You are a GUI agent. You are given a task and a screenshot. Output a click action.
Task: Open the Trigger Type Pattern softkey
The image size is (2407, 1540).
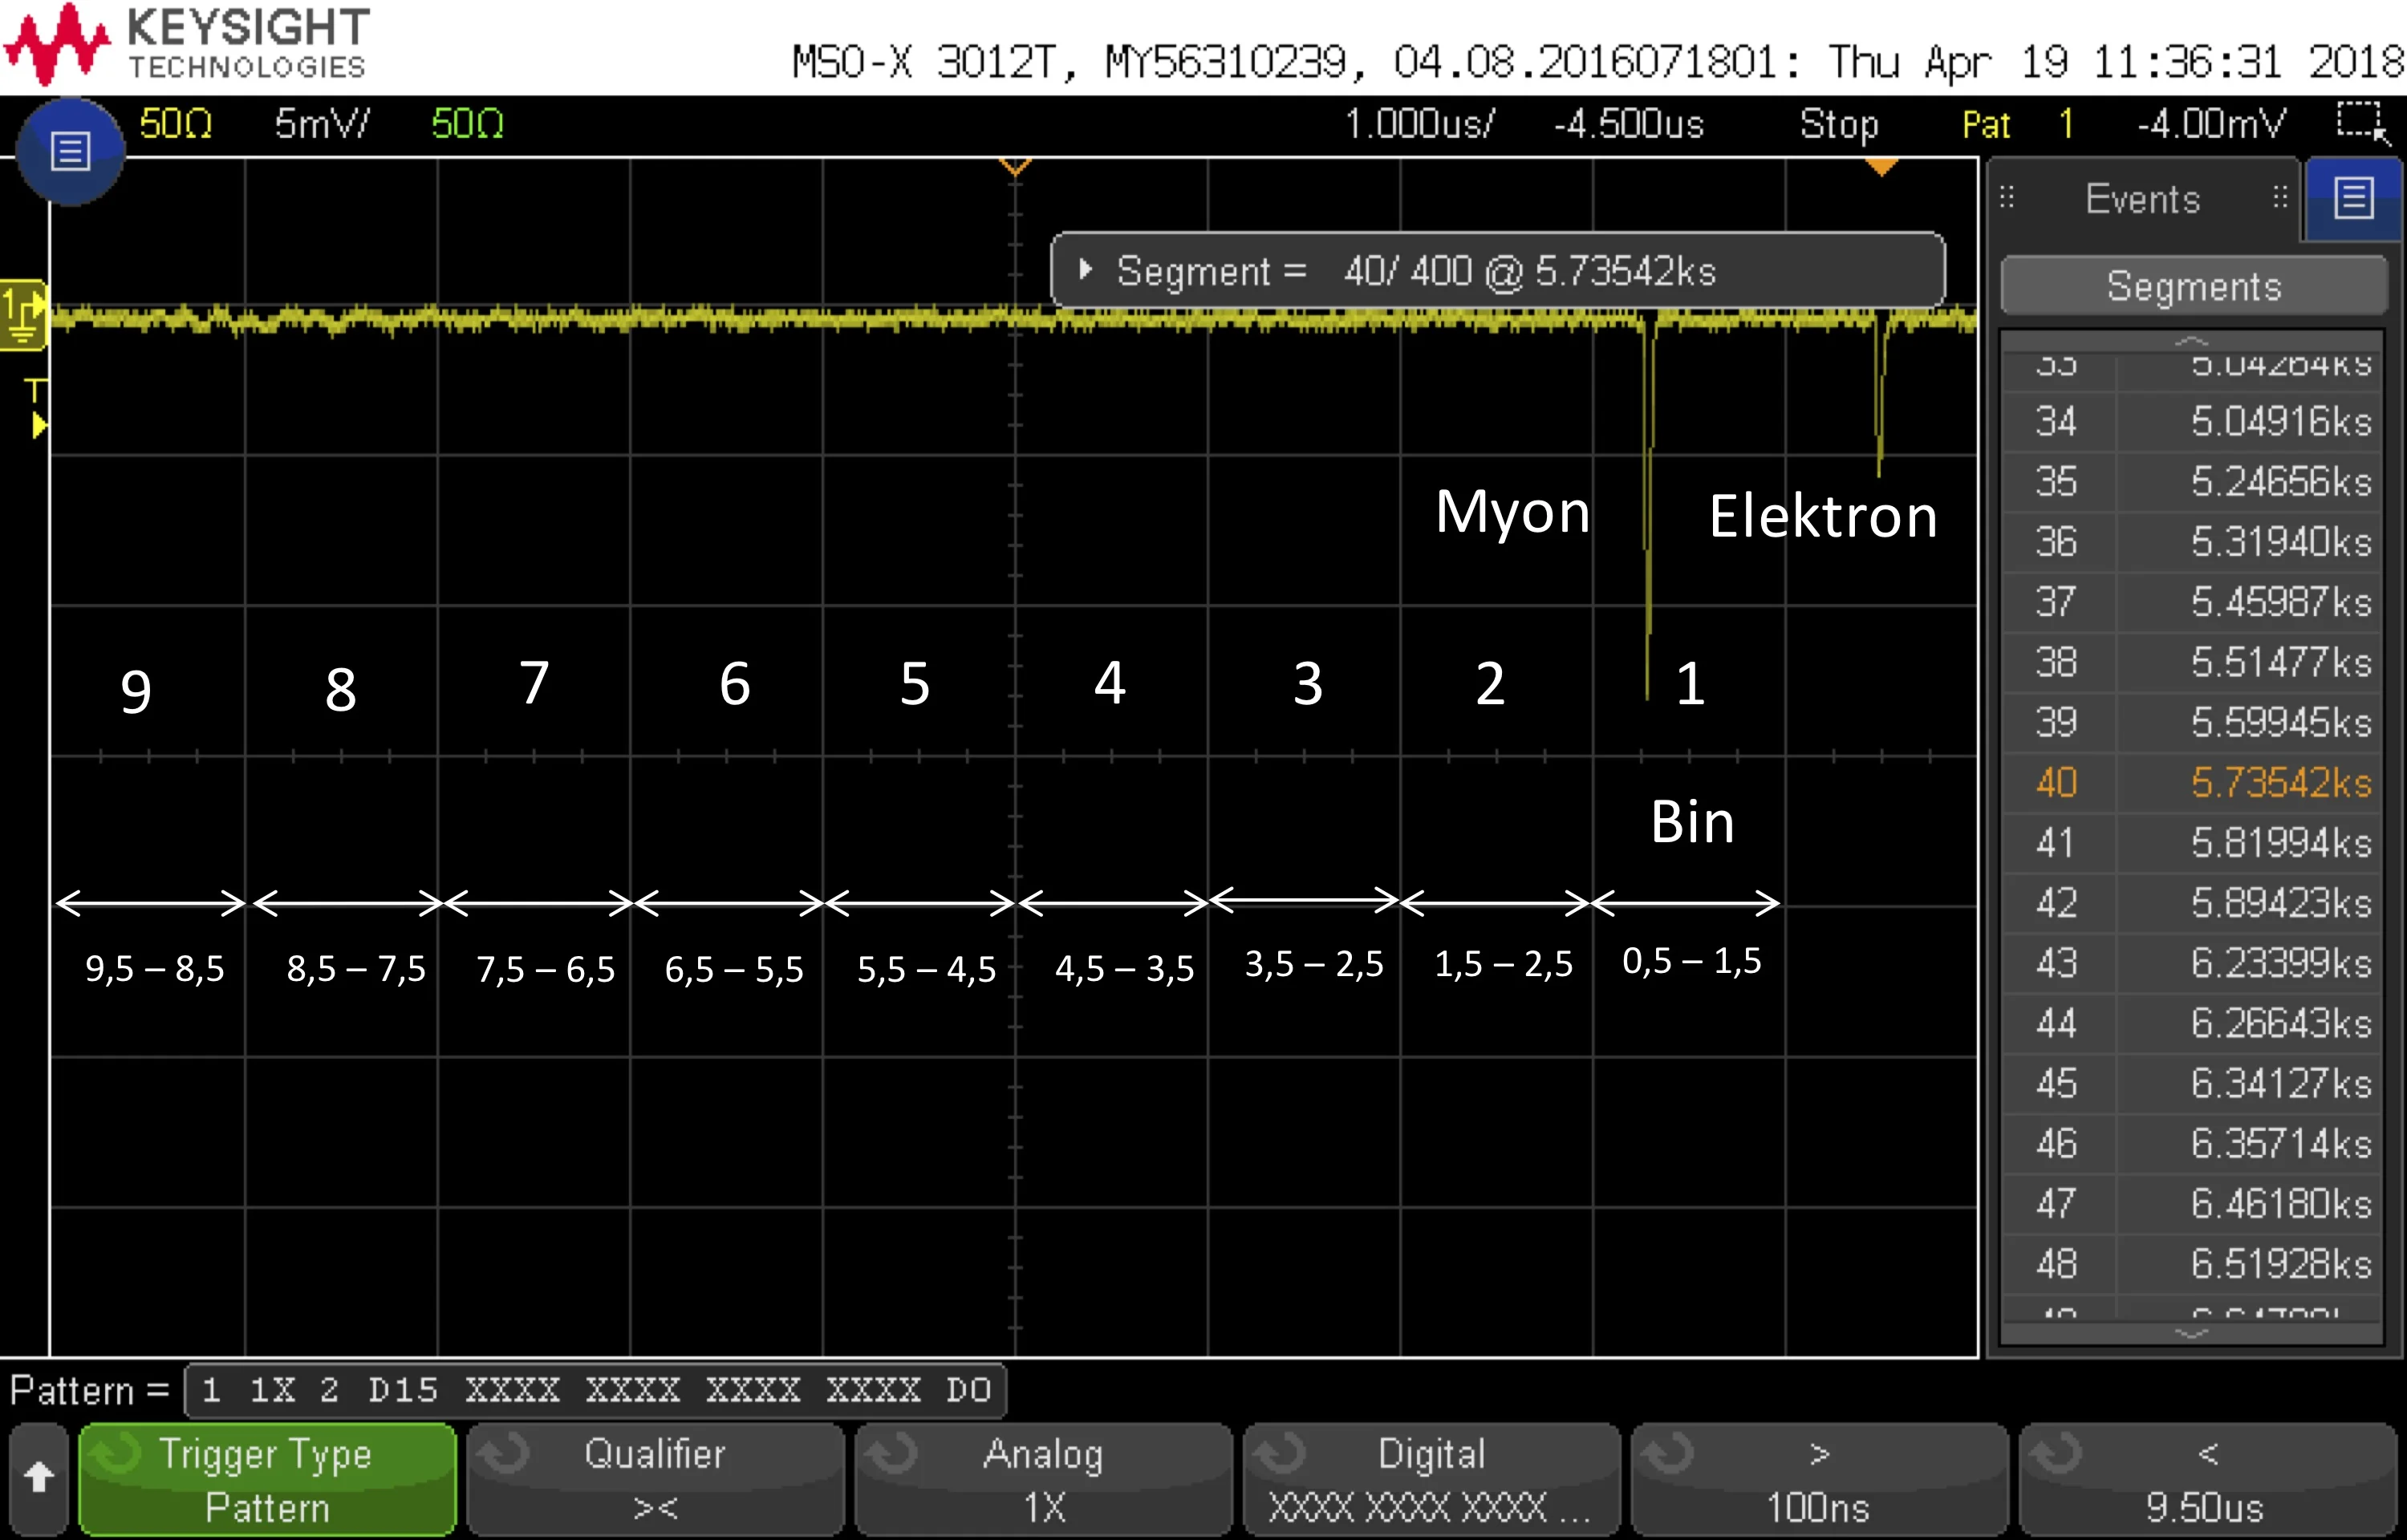pos(267,1479)
